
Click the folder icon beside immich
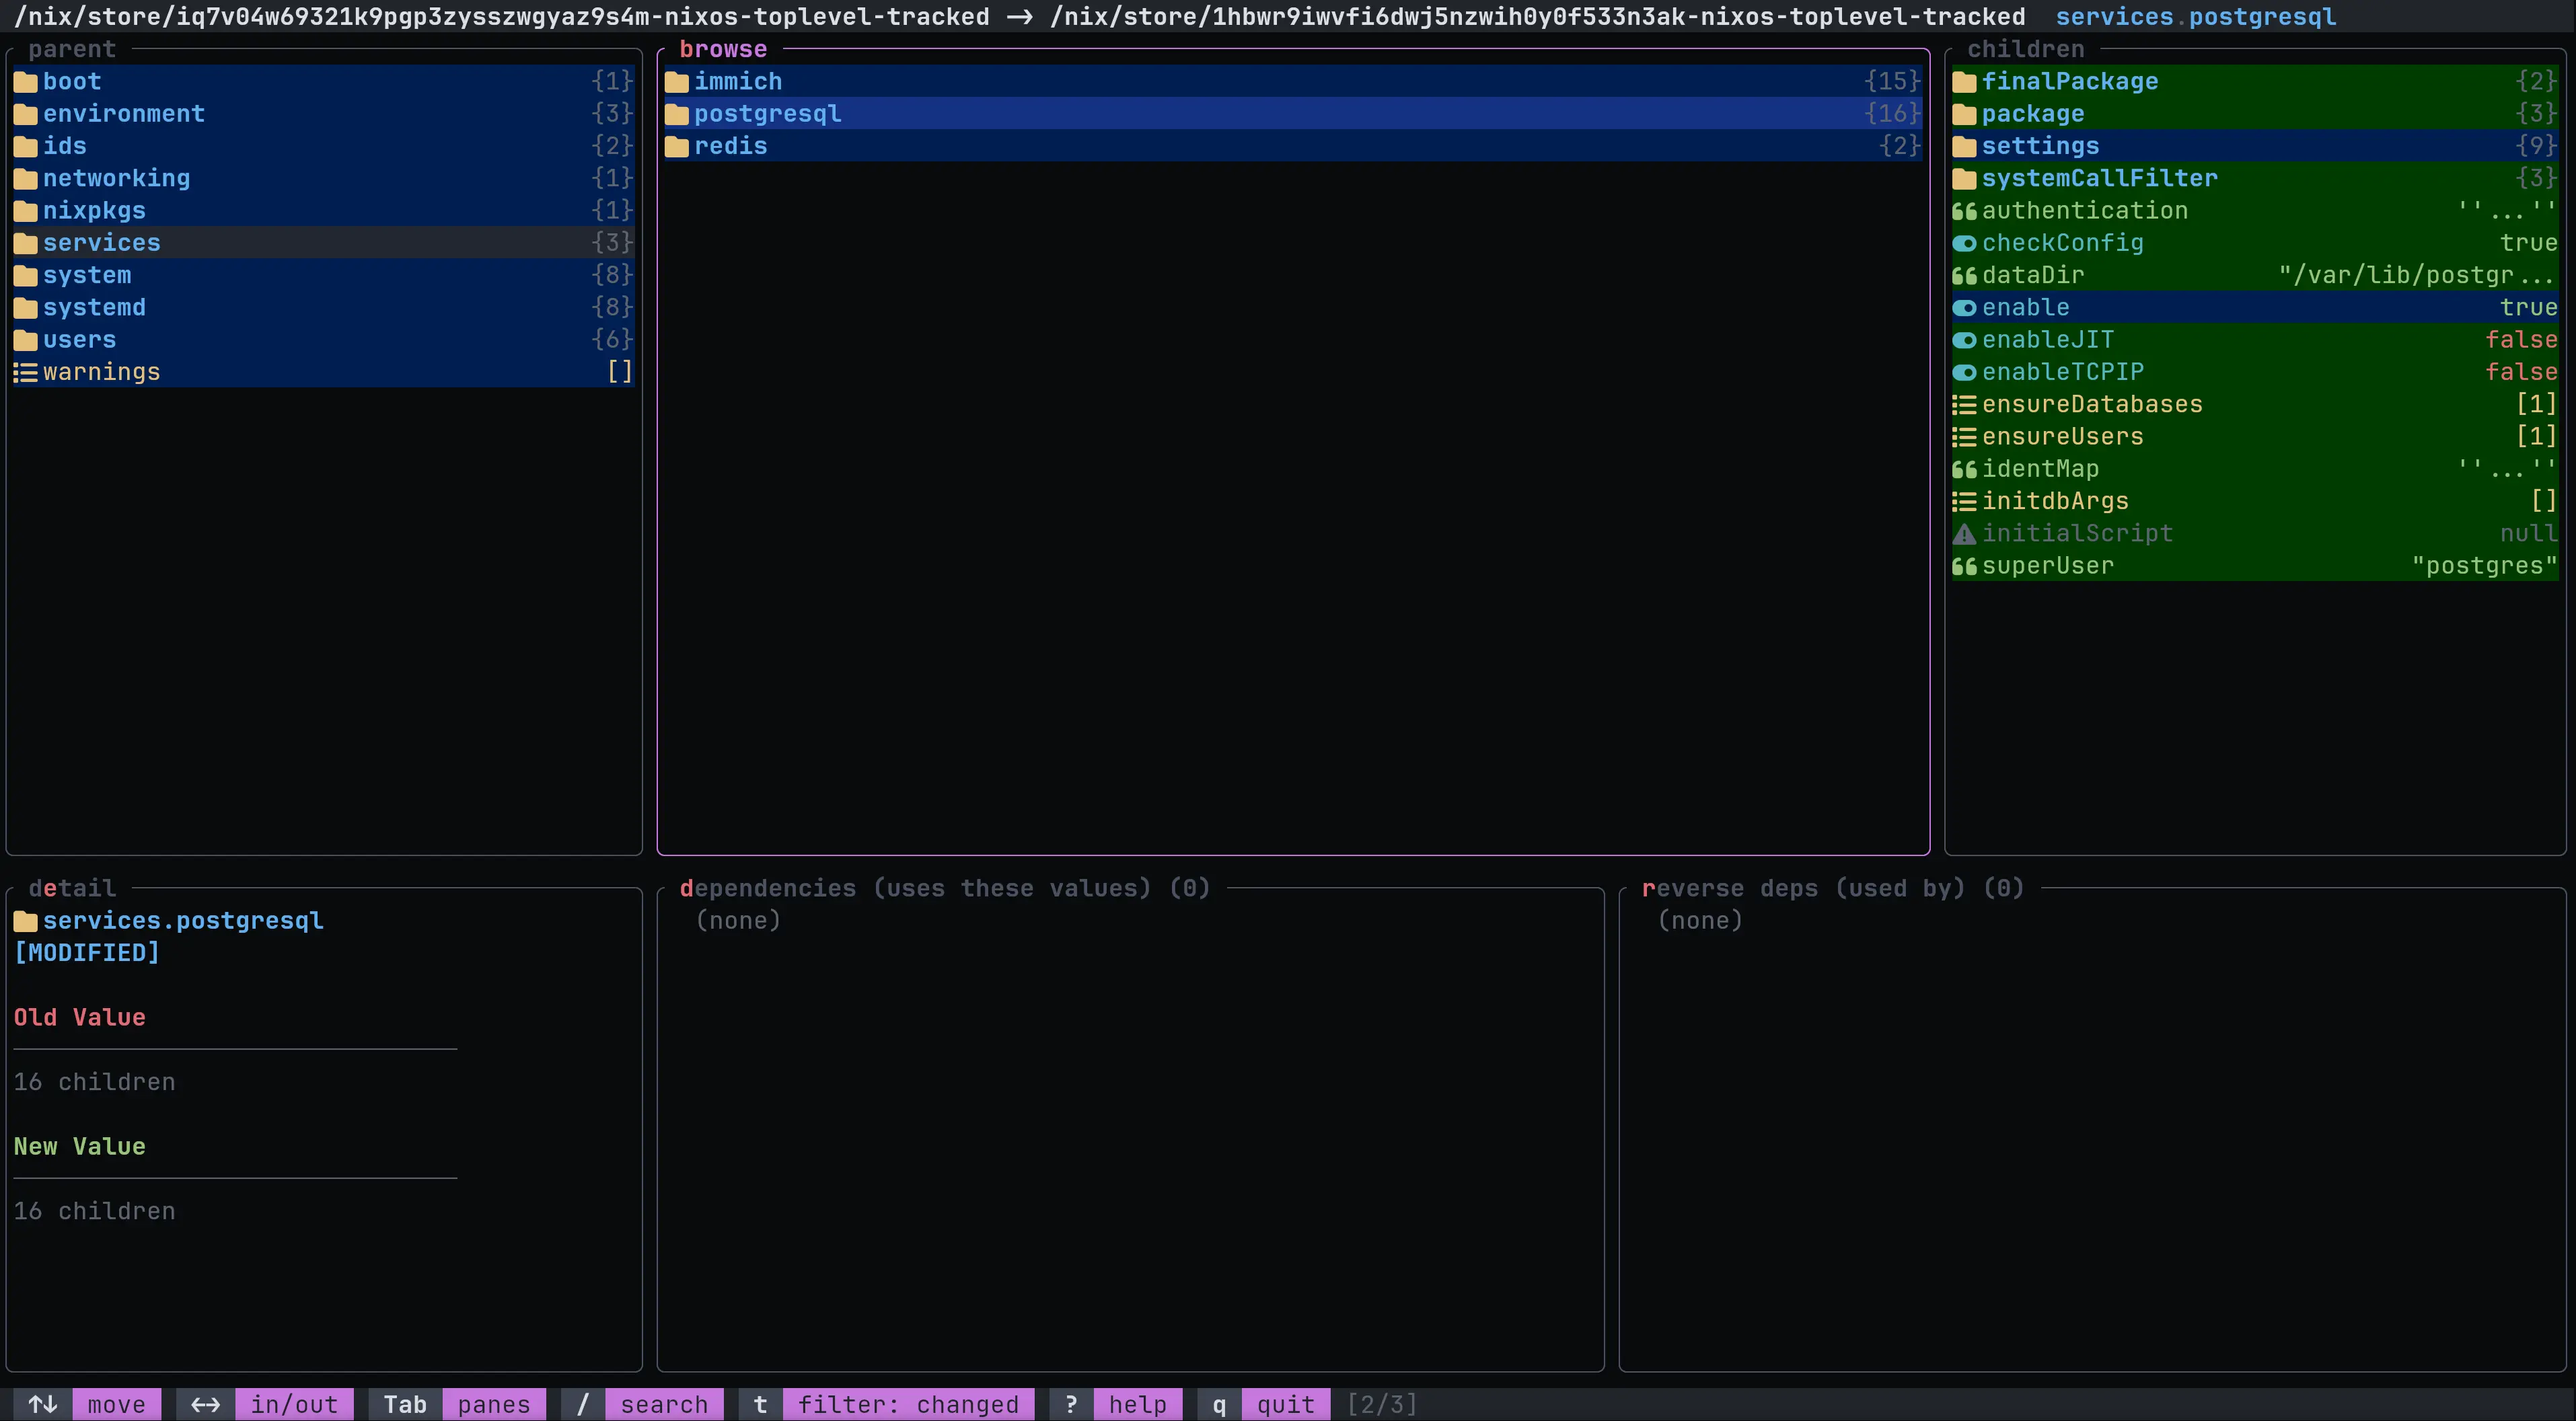point(677,82)
